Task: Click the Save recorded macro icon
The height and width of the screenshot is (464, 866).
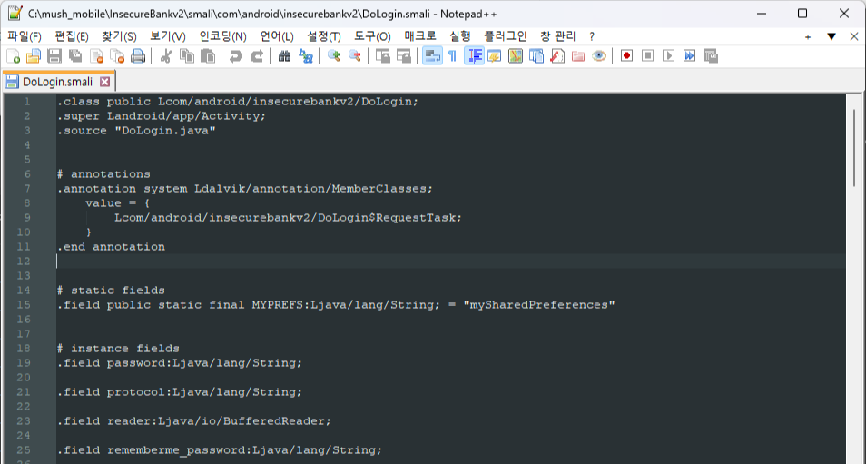Action: 710,55
